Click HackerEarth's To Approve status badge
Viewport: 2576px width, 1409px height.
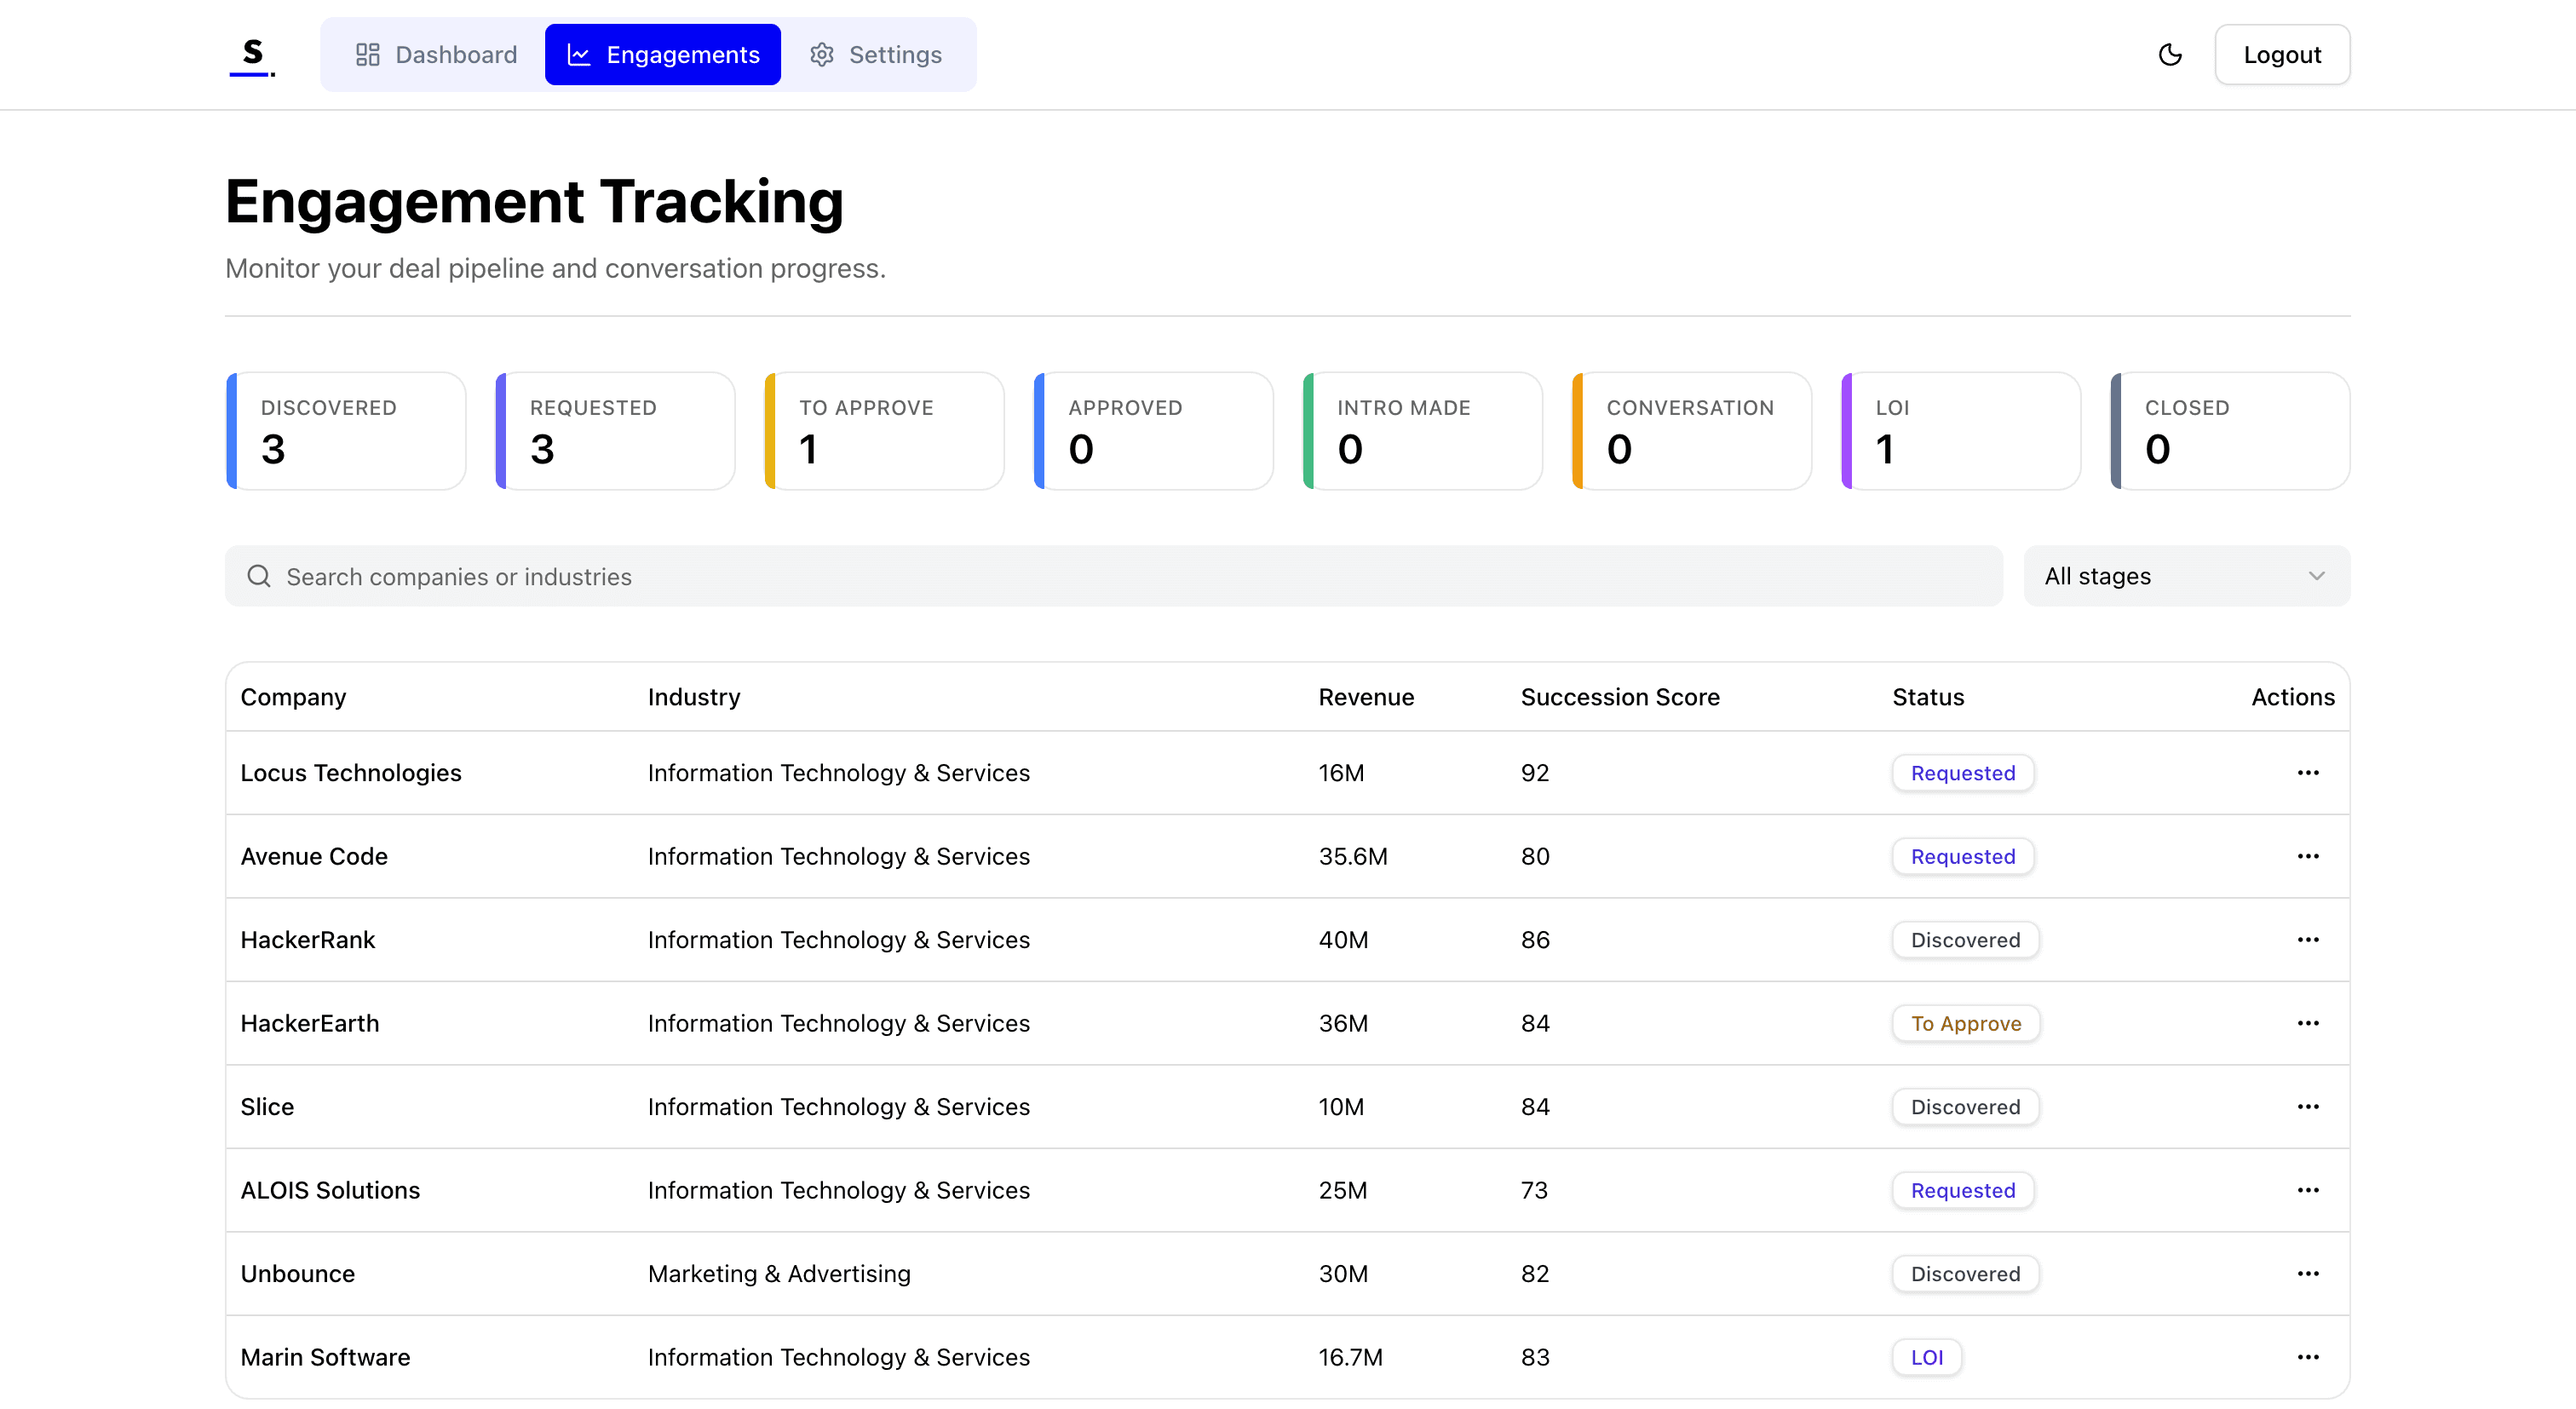point(1965,1023)
